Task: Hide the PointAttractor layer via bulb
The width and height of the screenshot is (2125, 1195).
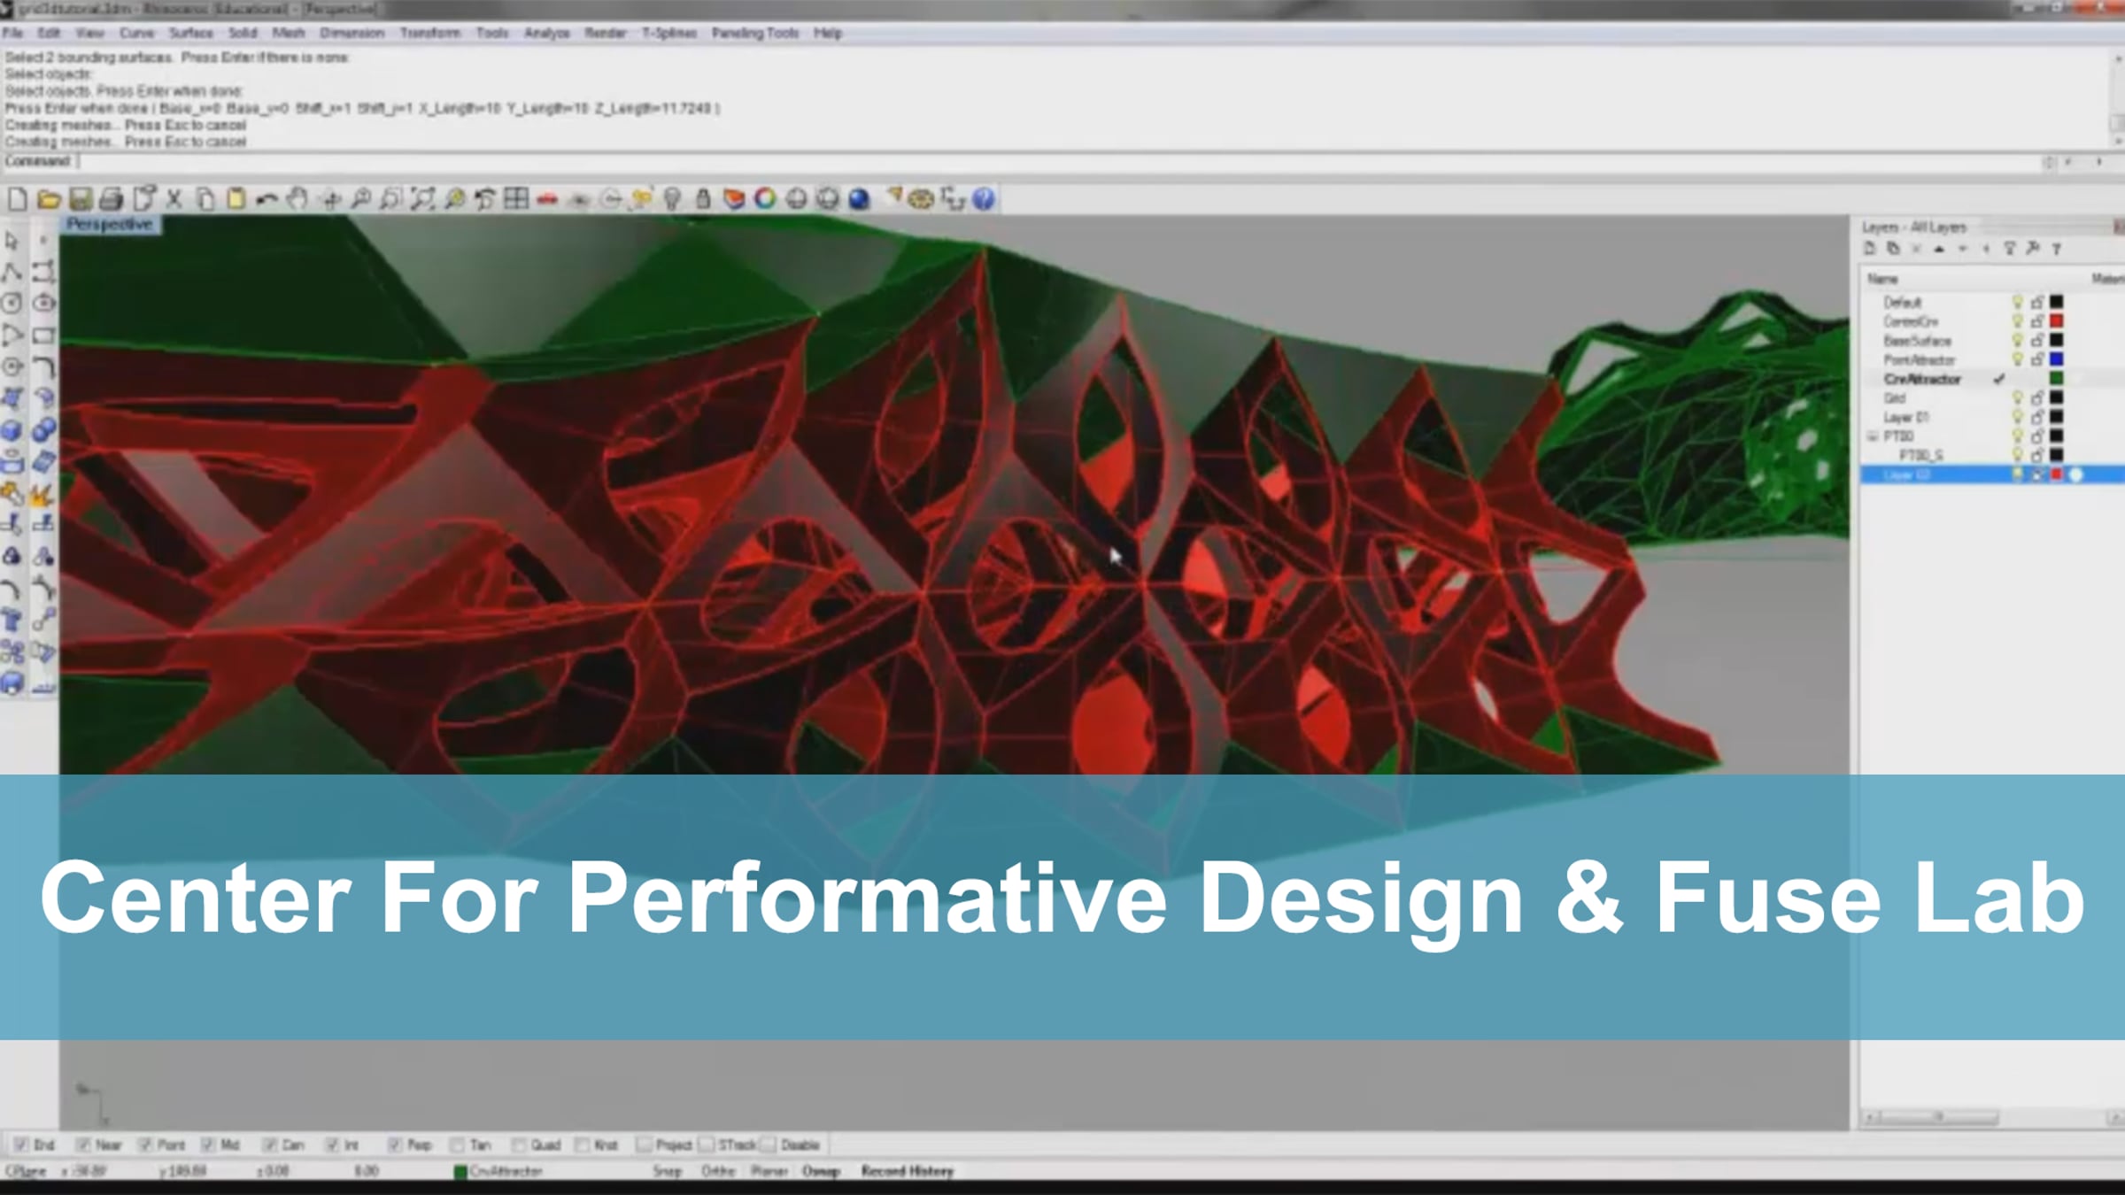Action: pyautogui.click(x=2018, y=359)
